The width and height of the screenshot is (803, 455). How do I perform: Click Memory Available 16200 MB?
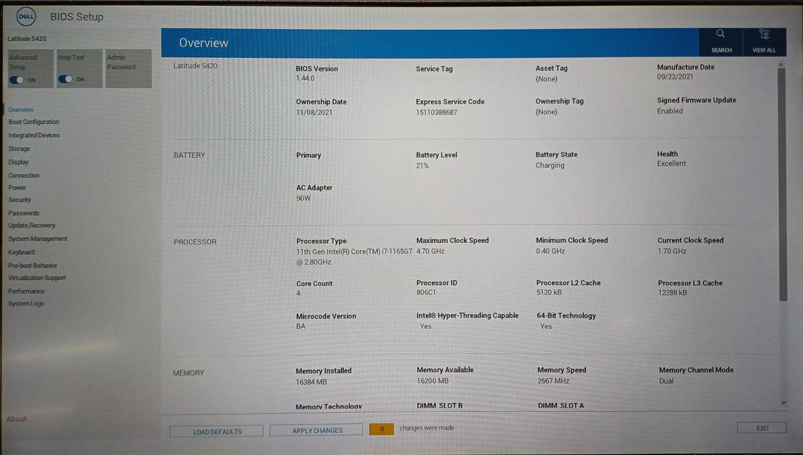[x=432, y=381]
